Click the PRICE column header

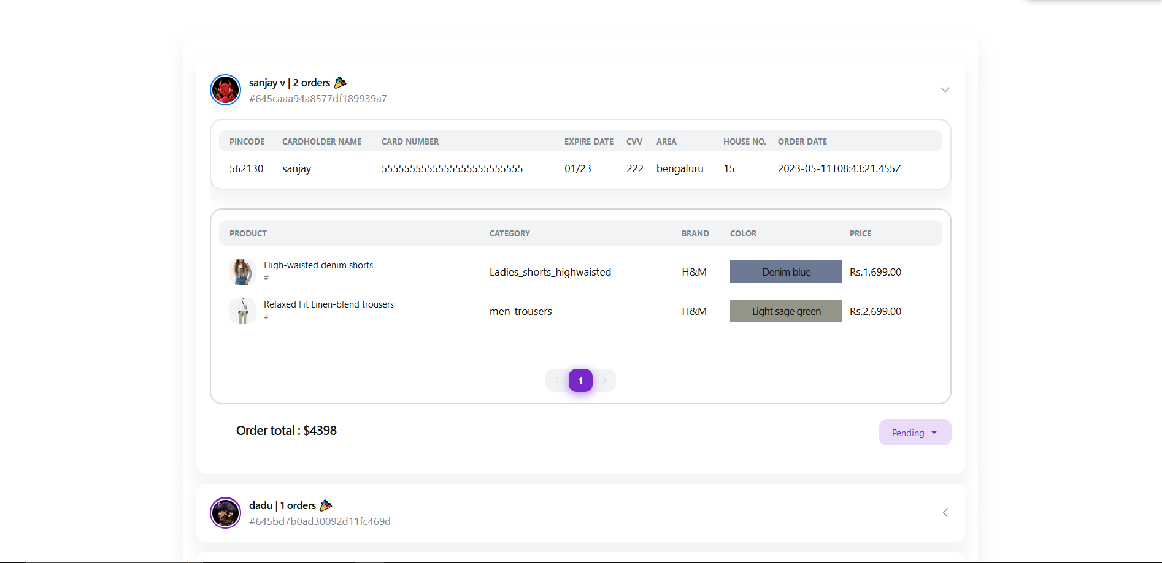click(860, 233)
